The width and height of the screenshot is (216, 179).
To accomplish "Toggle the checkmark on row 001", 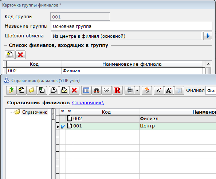I will tap(63, 126).
